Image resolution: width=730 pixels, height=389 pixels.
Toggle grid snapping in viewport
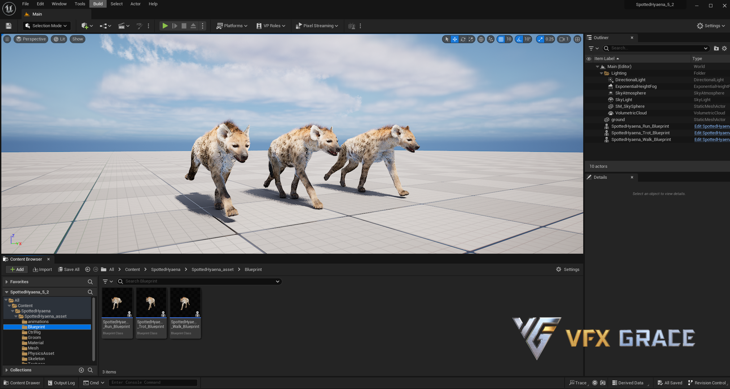tap(501, 39)
